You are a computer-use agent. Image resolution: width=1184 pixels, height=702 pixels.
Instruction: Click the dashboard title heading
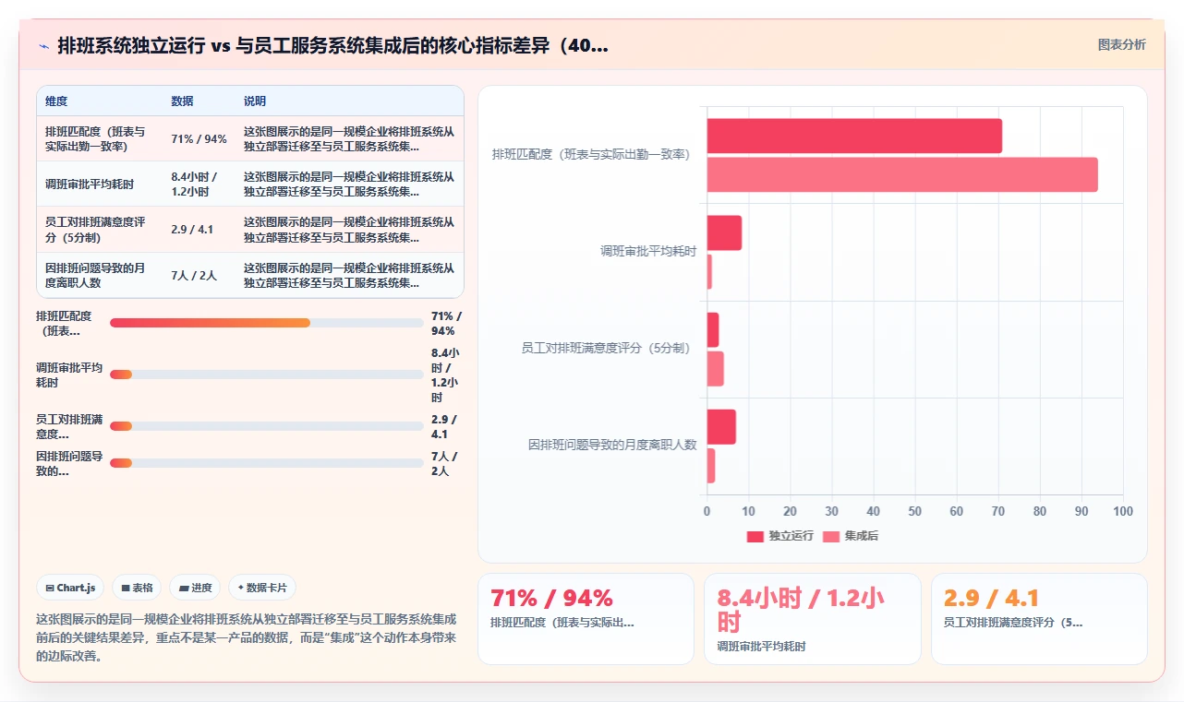[x=332, y=46]
